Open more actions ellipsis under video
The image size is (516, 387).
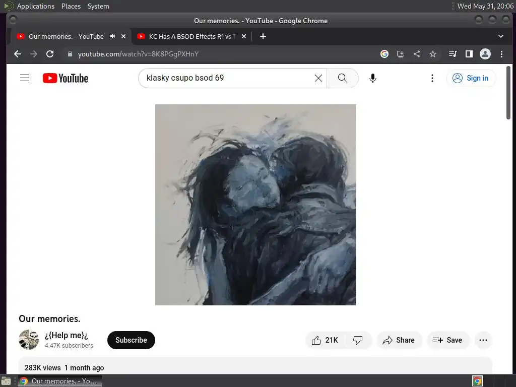[x=483, y=340]
